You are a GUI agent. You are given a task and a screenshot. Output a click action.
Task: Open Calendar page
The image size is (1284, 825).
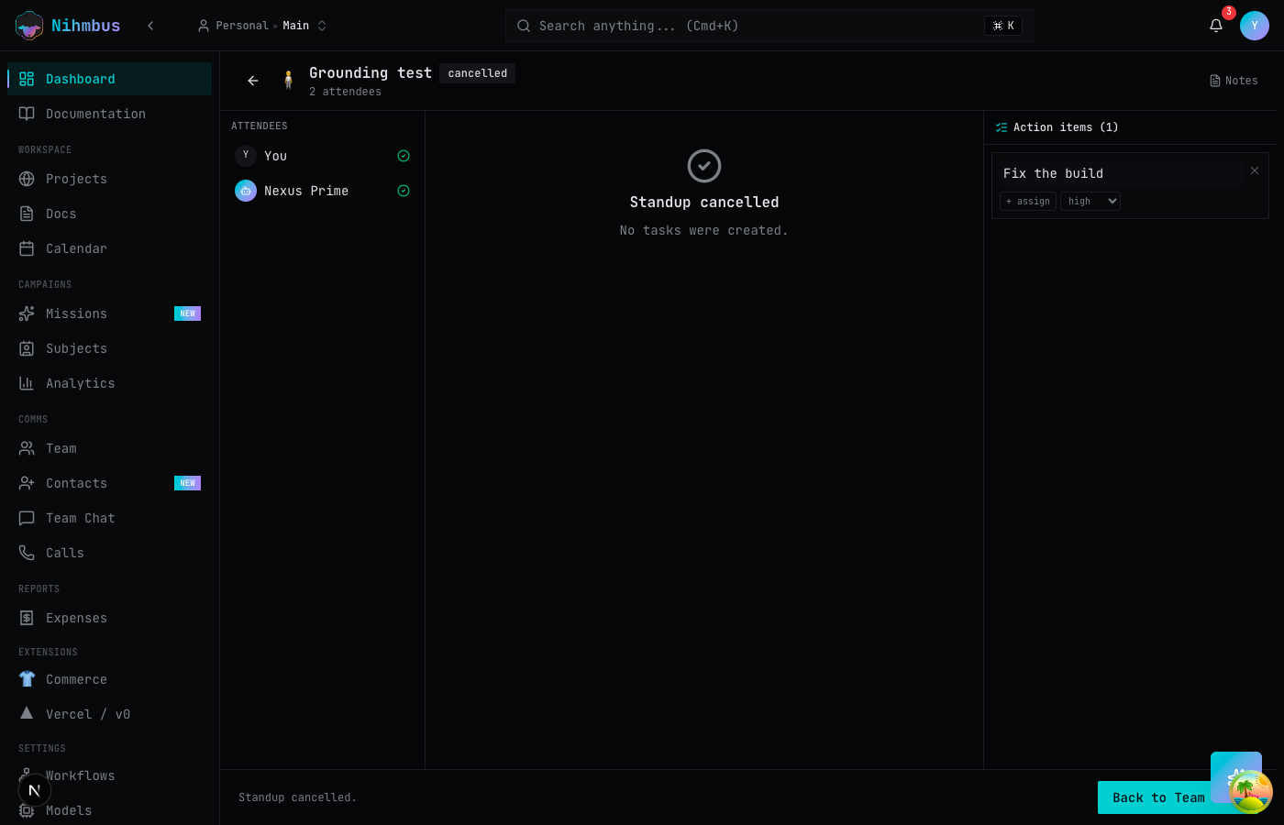(x=110, y=248)
